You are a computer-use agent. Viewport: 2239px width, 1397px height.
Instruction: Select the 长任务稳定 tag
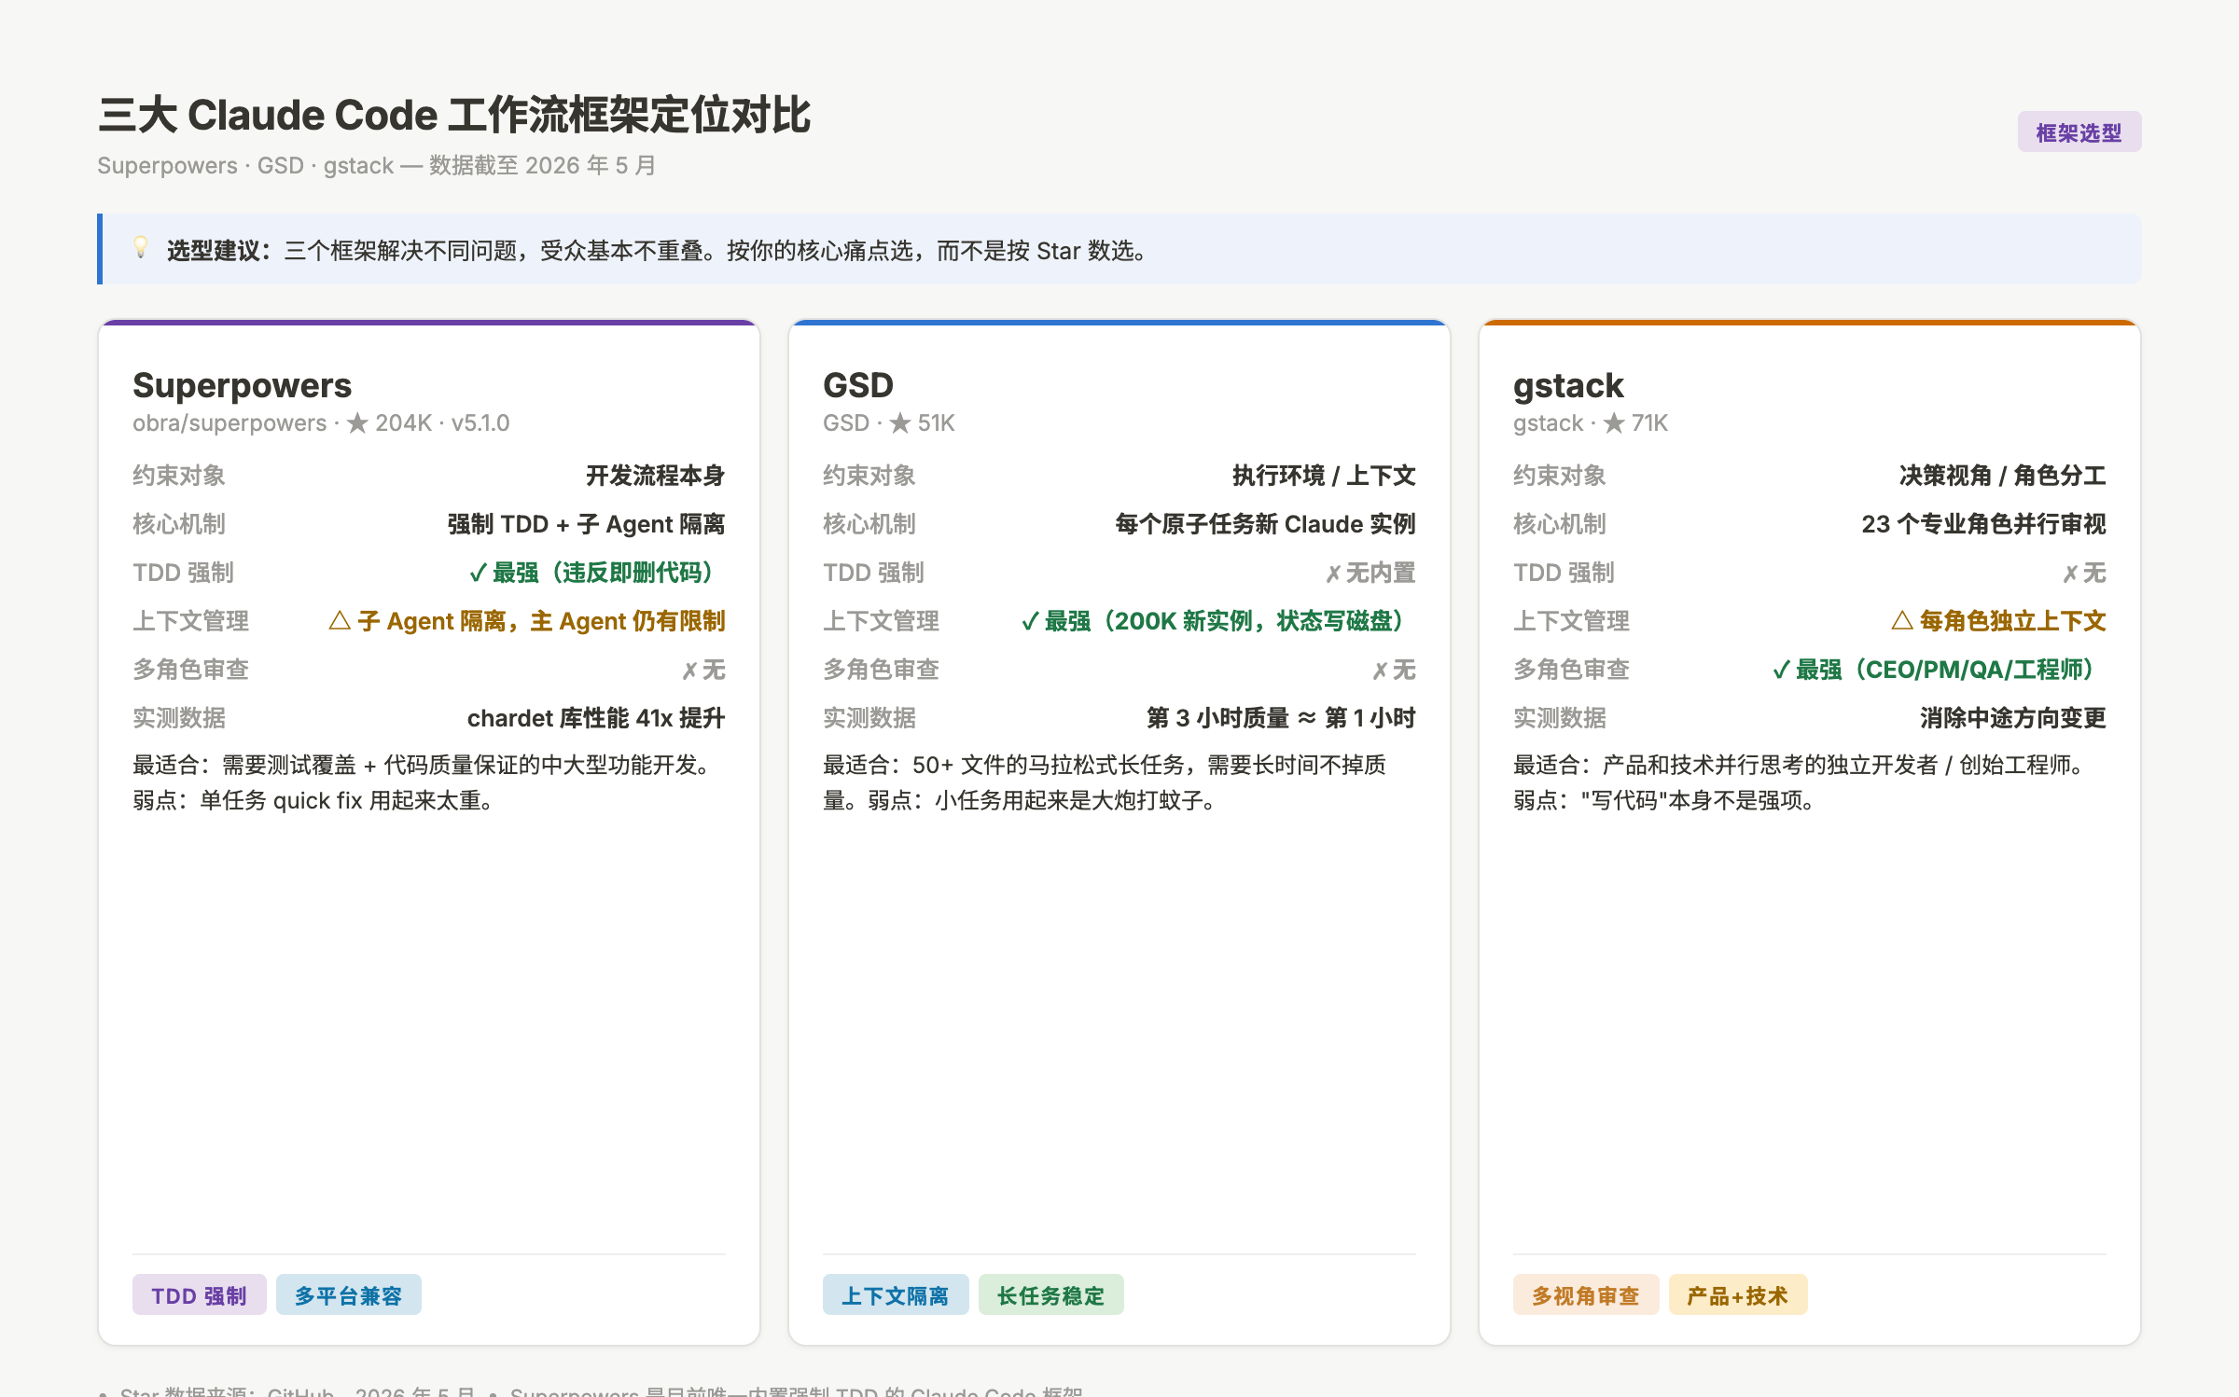coord(1051,1294)
